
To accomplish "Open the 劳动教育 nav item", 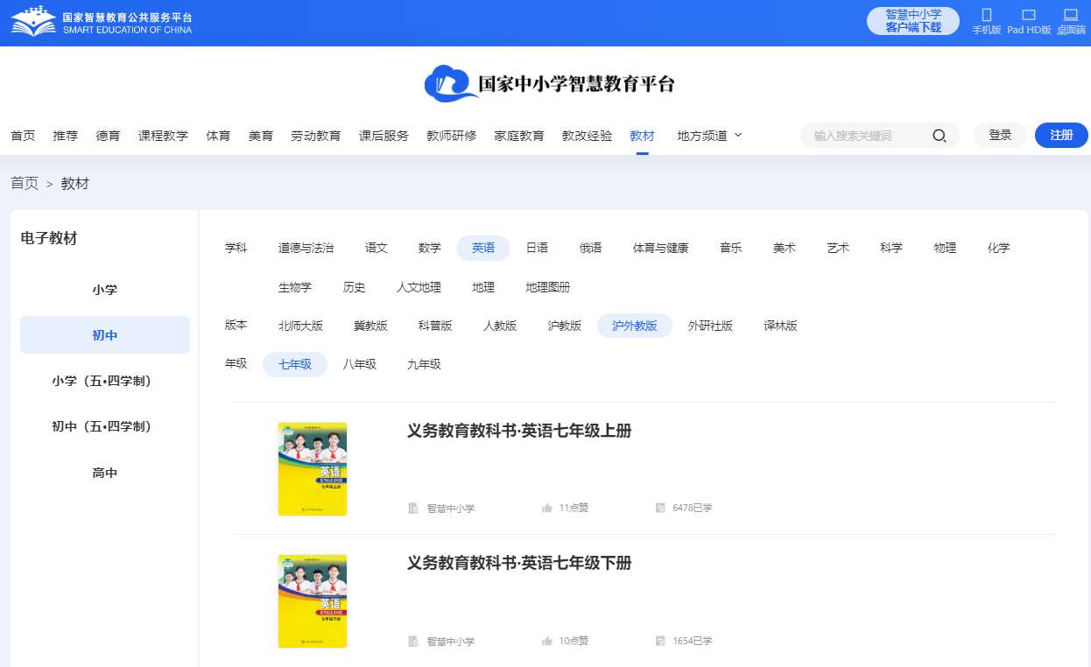I will (x=316, y=136).
